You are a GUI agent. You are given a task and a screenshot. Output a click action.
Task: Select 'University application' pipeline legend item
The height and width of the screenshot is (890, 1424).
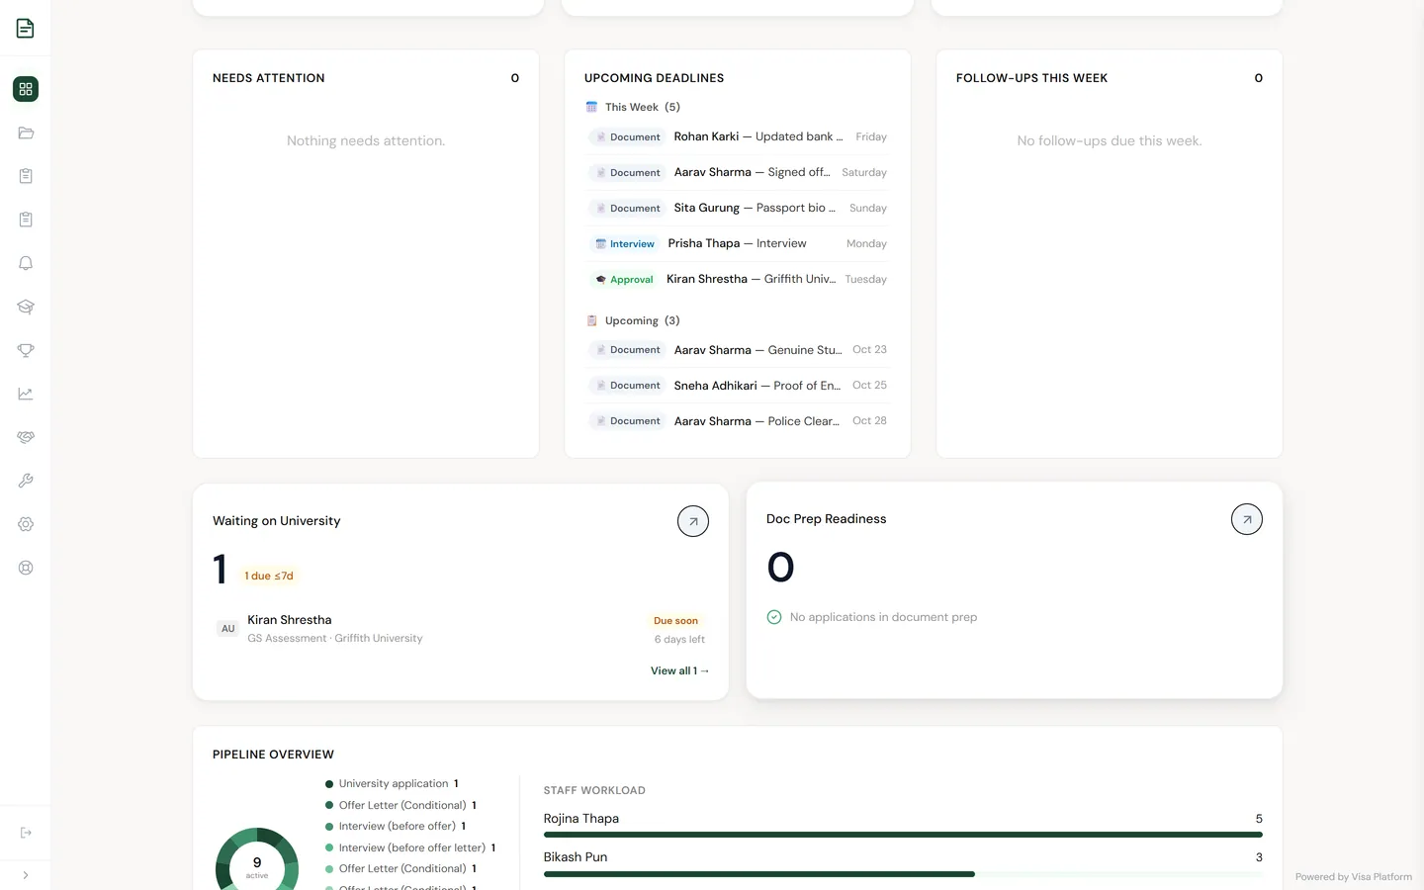pos(392,784)
